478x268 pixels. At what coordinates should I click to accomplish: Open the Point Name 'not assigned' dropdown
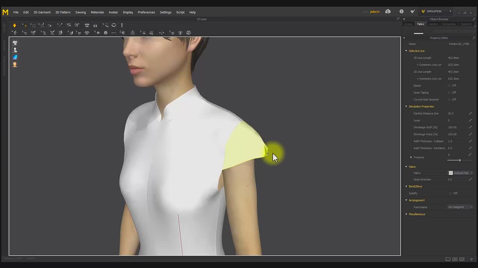(x=460, y=207)
